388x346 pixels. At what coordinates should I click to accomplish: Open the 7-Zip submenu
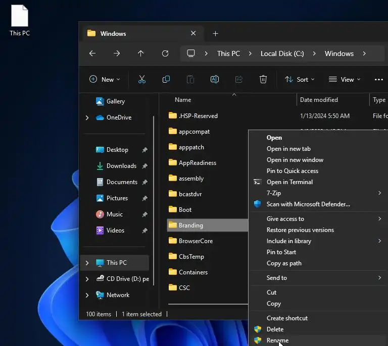point(319,193)
